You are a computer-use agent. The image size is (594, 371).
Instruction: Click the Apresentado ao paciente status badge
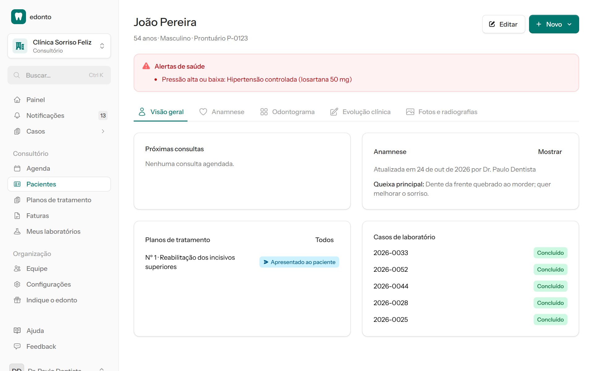coord(299,262)
